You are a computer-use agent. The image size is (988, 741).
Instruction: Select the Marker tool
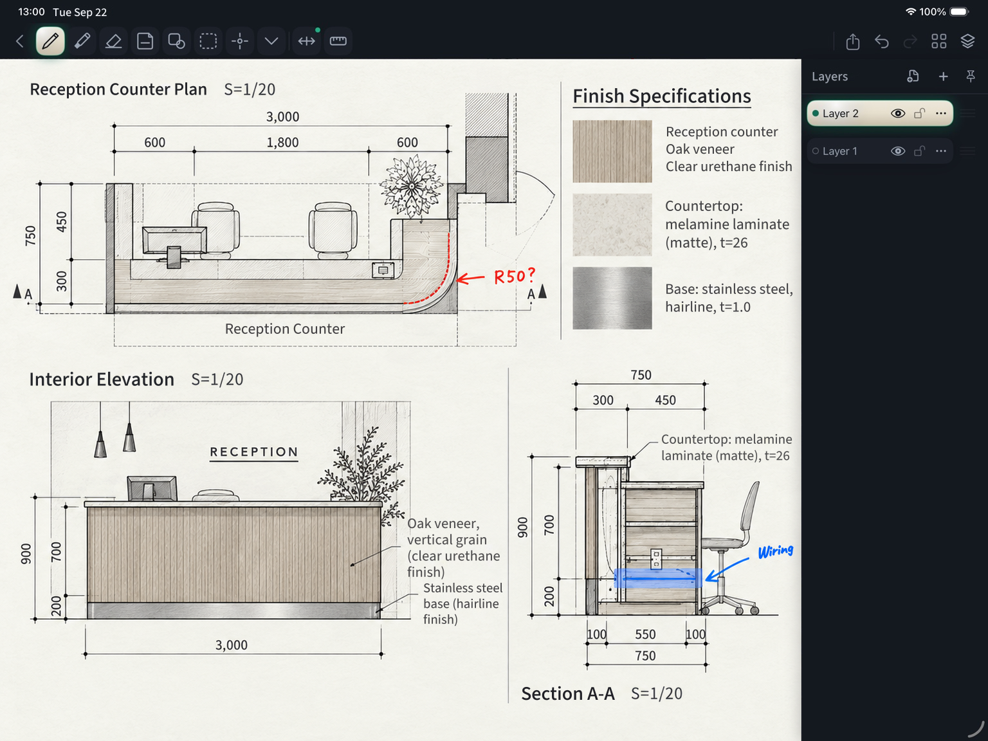tap(82, 41)
